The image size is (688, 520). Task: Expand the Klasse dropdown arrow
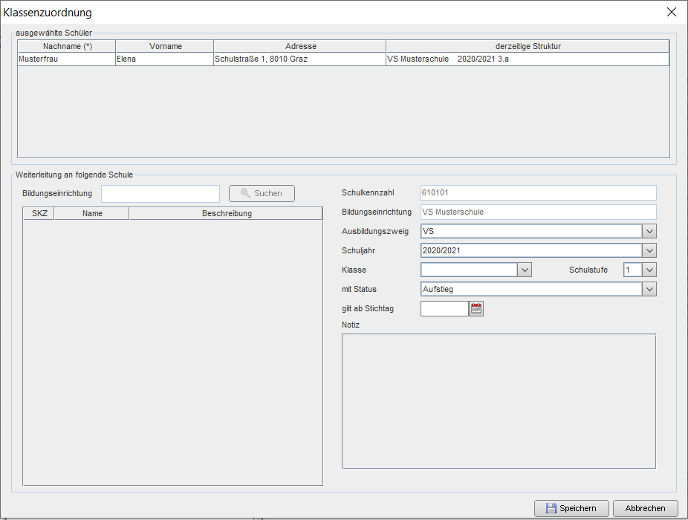(525, 270)
